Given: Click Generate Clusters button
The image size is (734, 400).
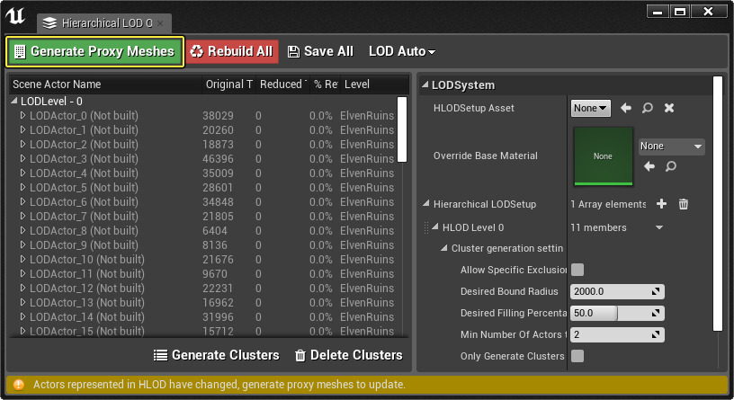Looking at the screenshot, I should click(x=216, y=355).
